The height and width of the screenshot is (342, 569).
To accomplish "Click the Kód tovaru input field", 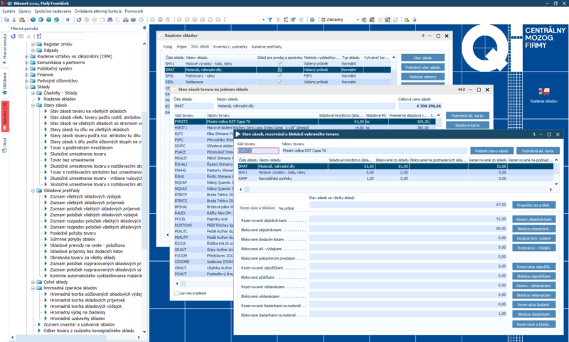I will point(257,151).
